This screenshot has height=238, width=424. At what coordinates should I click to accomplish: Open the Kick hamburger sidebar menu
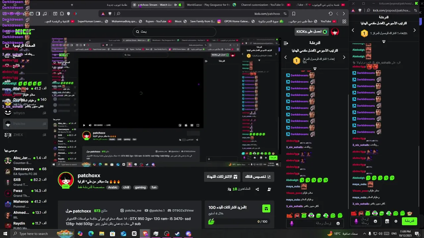click(7, 32)
